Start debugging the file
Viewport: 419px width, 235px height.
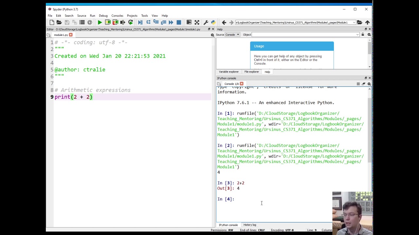140,22
